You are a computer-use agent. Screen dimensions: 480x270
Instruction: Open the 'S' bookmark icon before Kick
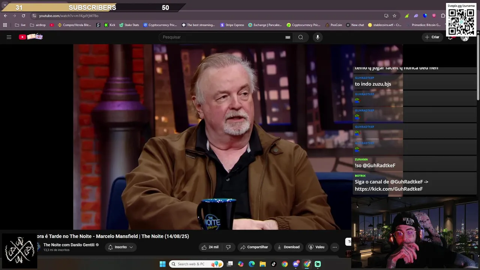98,25
